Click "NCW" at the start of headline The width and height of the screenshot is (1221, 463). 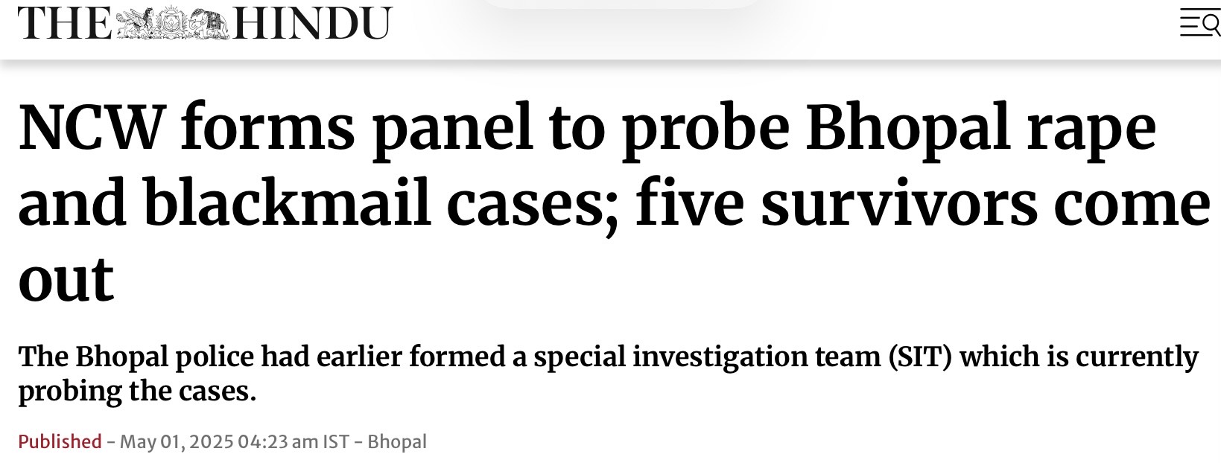tap(90, 128)
